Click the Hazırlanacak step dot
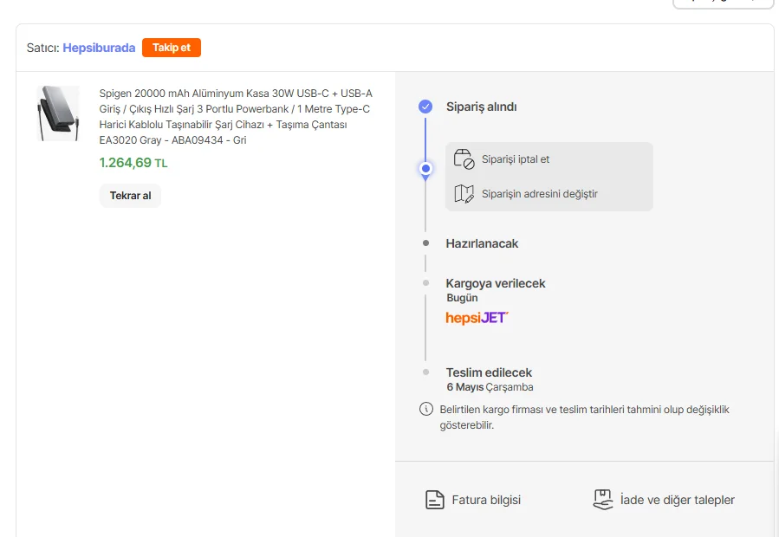The image size is (779, 537). (425, 243)
